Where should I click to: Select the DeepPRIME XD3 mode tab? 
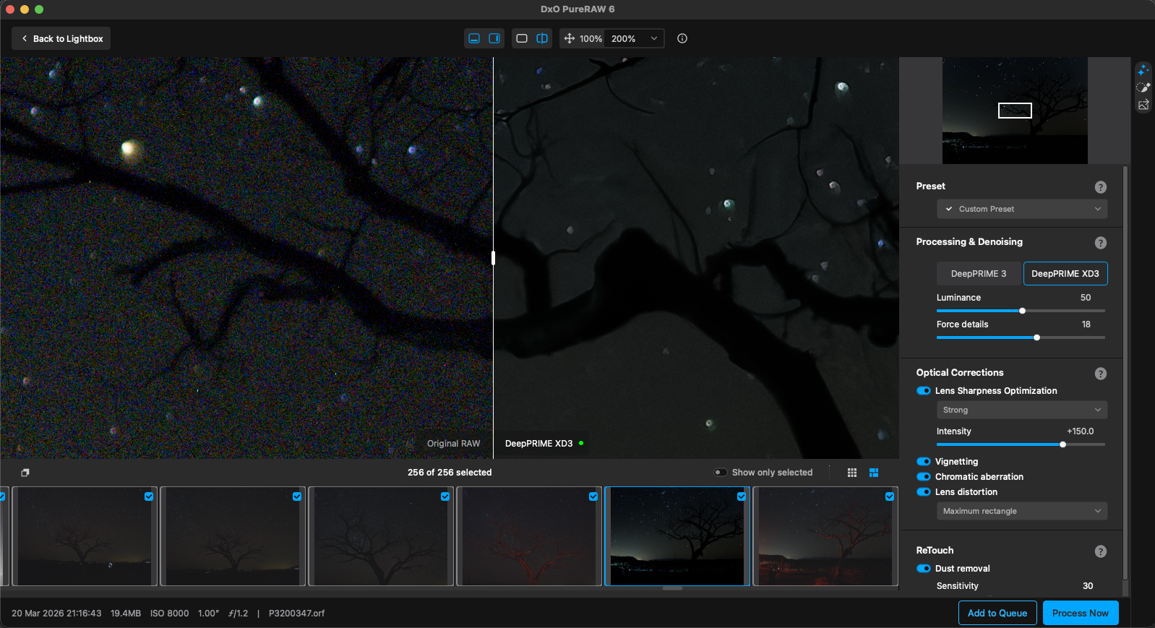(x=1065, y=274)
